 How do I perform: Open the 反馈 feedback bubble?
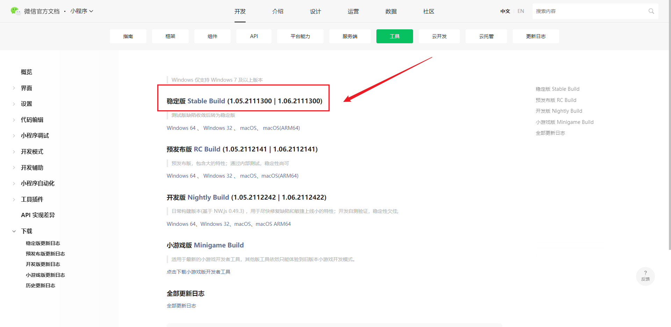click(645, 276)
